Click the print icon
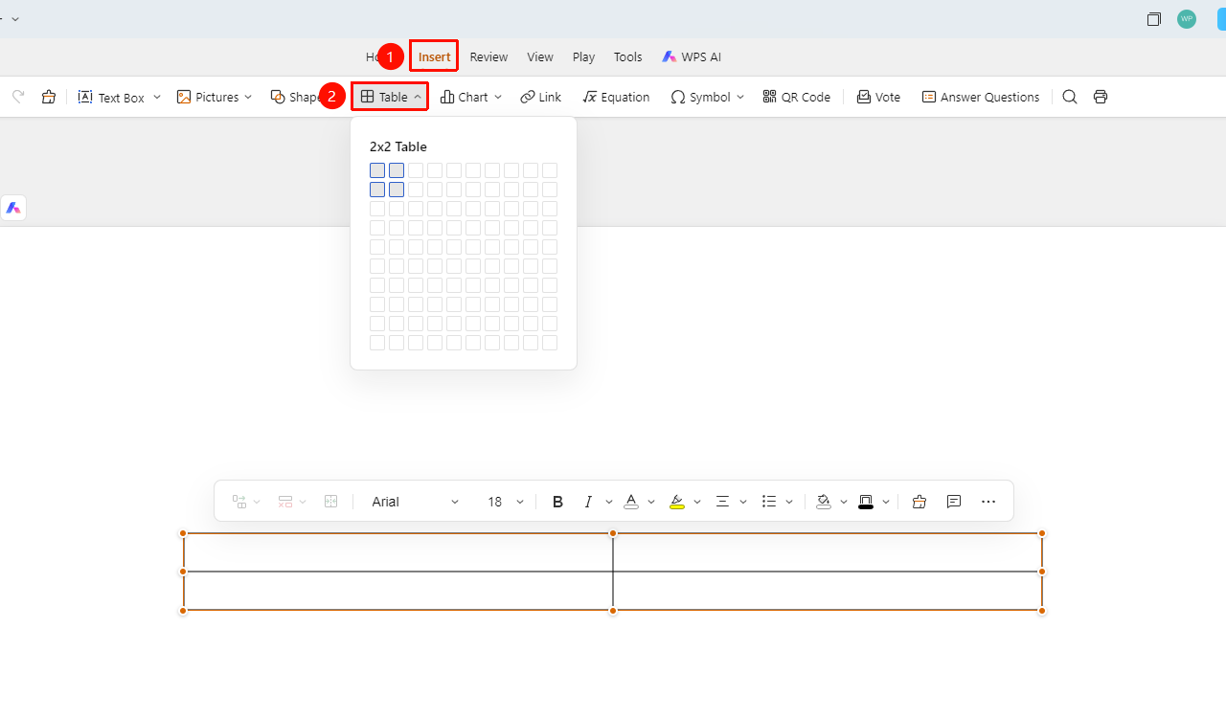This screenshot has height=718, width=1226. pyautogui.click(x=1101, y=97)
